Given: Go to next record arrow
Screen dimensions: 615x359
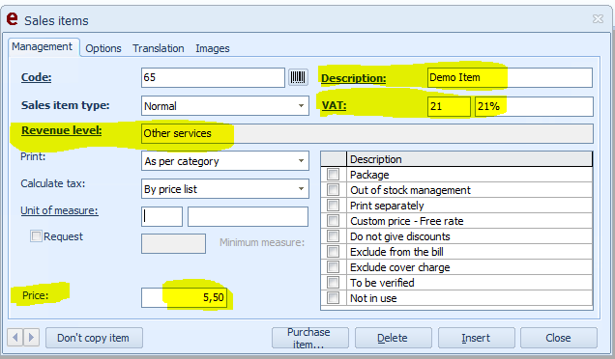Looking at the screenshot, I should (x=31, y=338).
